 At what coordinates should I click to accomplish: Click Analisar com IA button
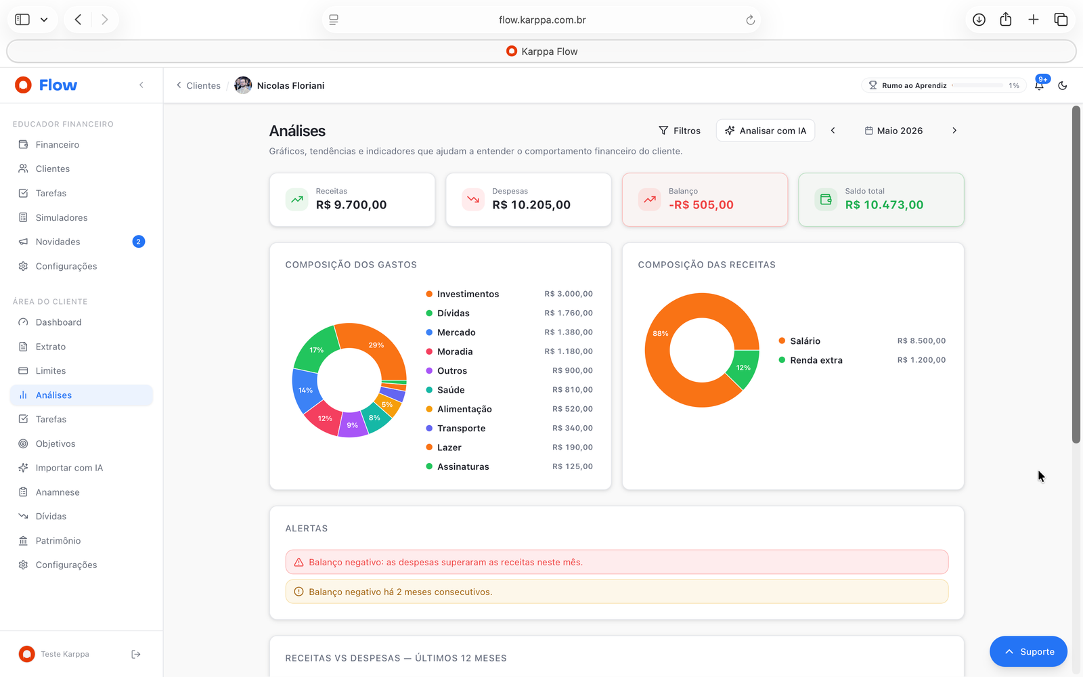tap(766, 131)
